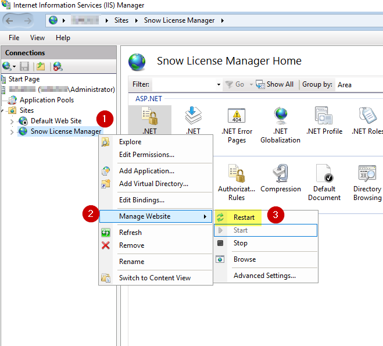Select the Manage Website submenu entry
This screenshot has height=346, width=383.
(x=156, y=216)
